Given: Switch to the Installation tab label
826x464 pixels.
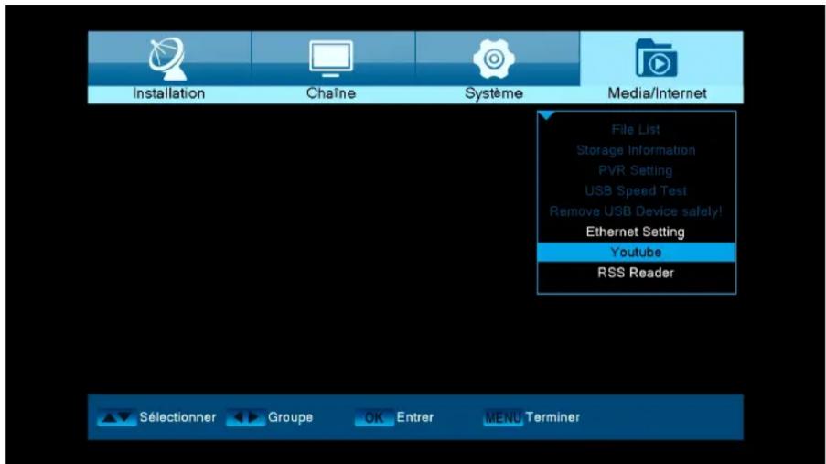Looking at the screenshot, I should click(168, 93).
